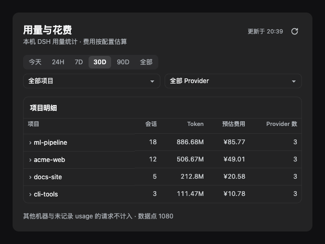Open the 全部 Provider dropdown
Viewport: 325px width, 244px height.
tap(233, 81)
